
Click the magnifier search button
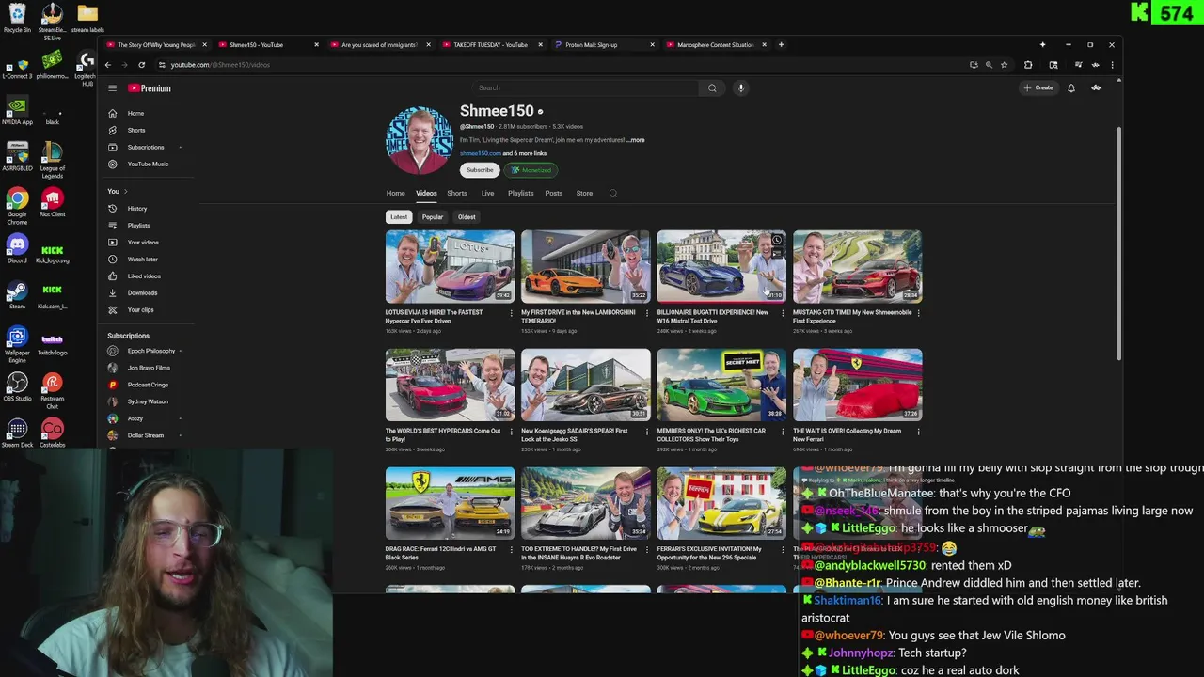coord(712,88)
